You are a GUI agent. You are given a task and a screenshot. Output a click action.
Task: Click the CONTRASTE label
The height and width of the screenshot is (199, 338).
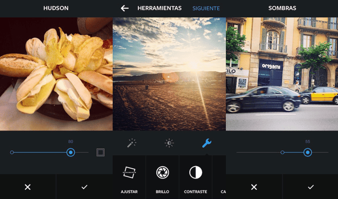click(196, 191)
